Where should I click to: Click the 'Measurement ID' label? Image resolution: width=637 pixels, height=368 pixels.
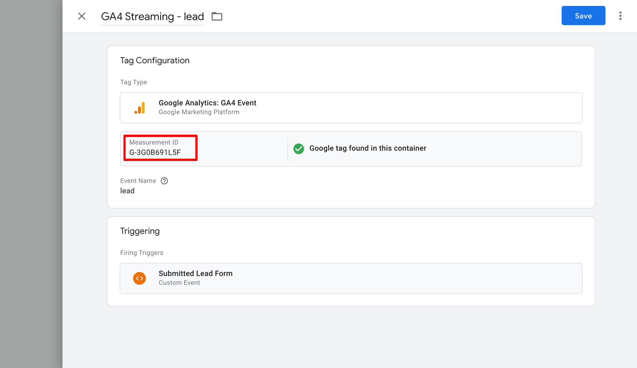(x=154, y=142)
